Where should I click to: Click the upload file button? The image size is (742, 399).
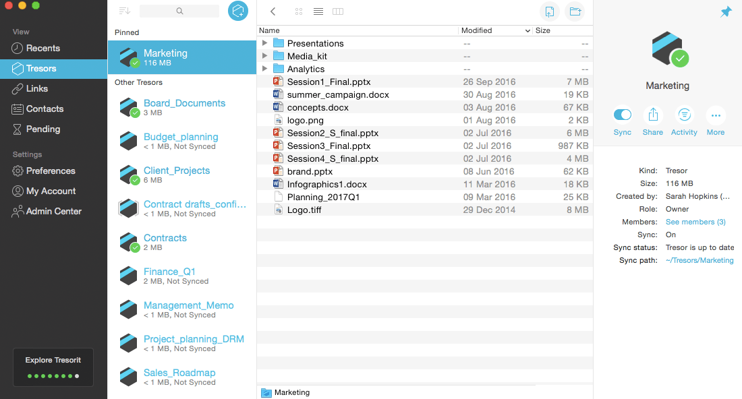pos(549,11)
